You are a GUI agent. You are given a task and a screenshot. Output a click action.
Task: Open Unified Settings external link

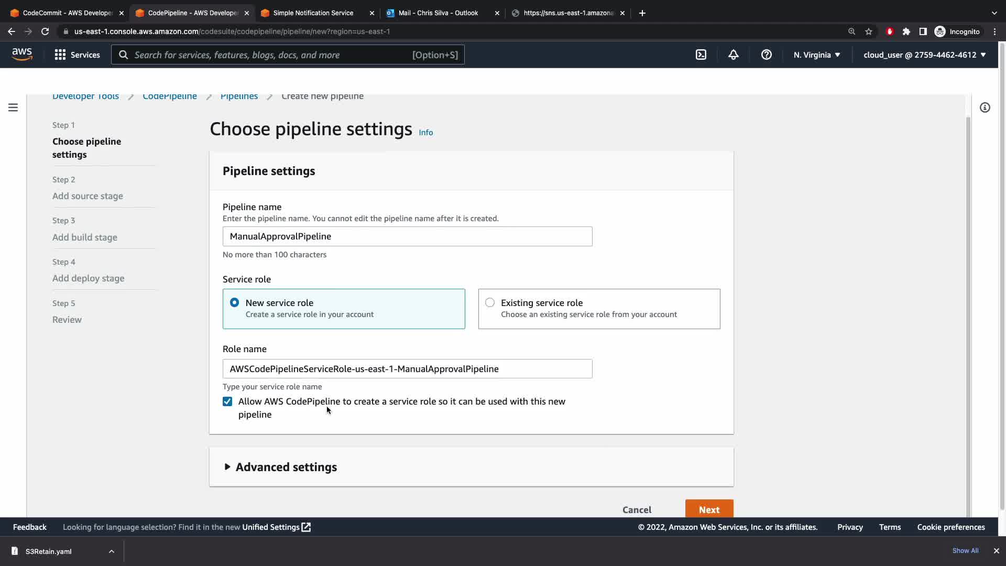pyautogui.click(x=276, y=527)
